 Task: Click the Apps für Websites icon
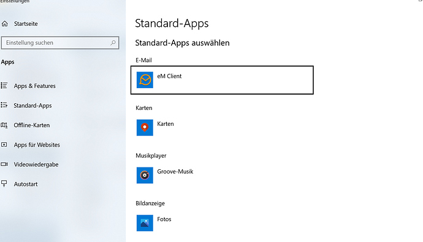tap(4, 145)
